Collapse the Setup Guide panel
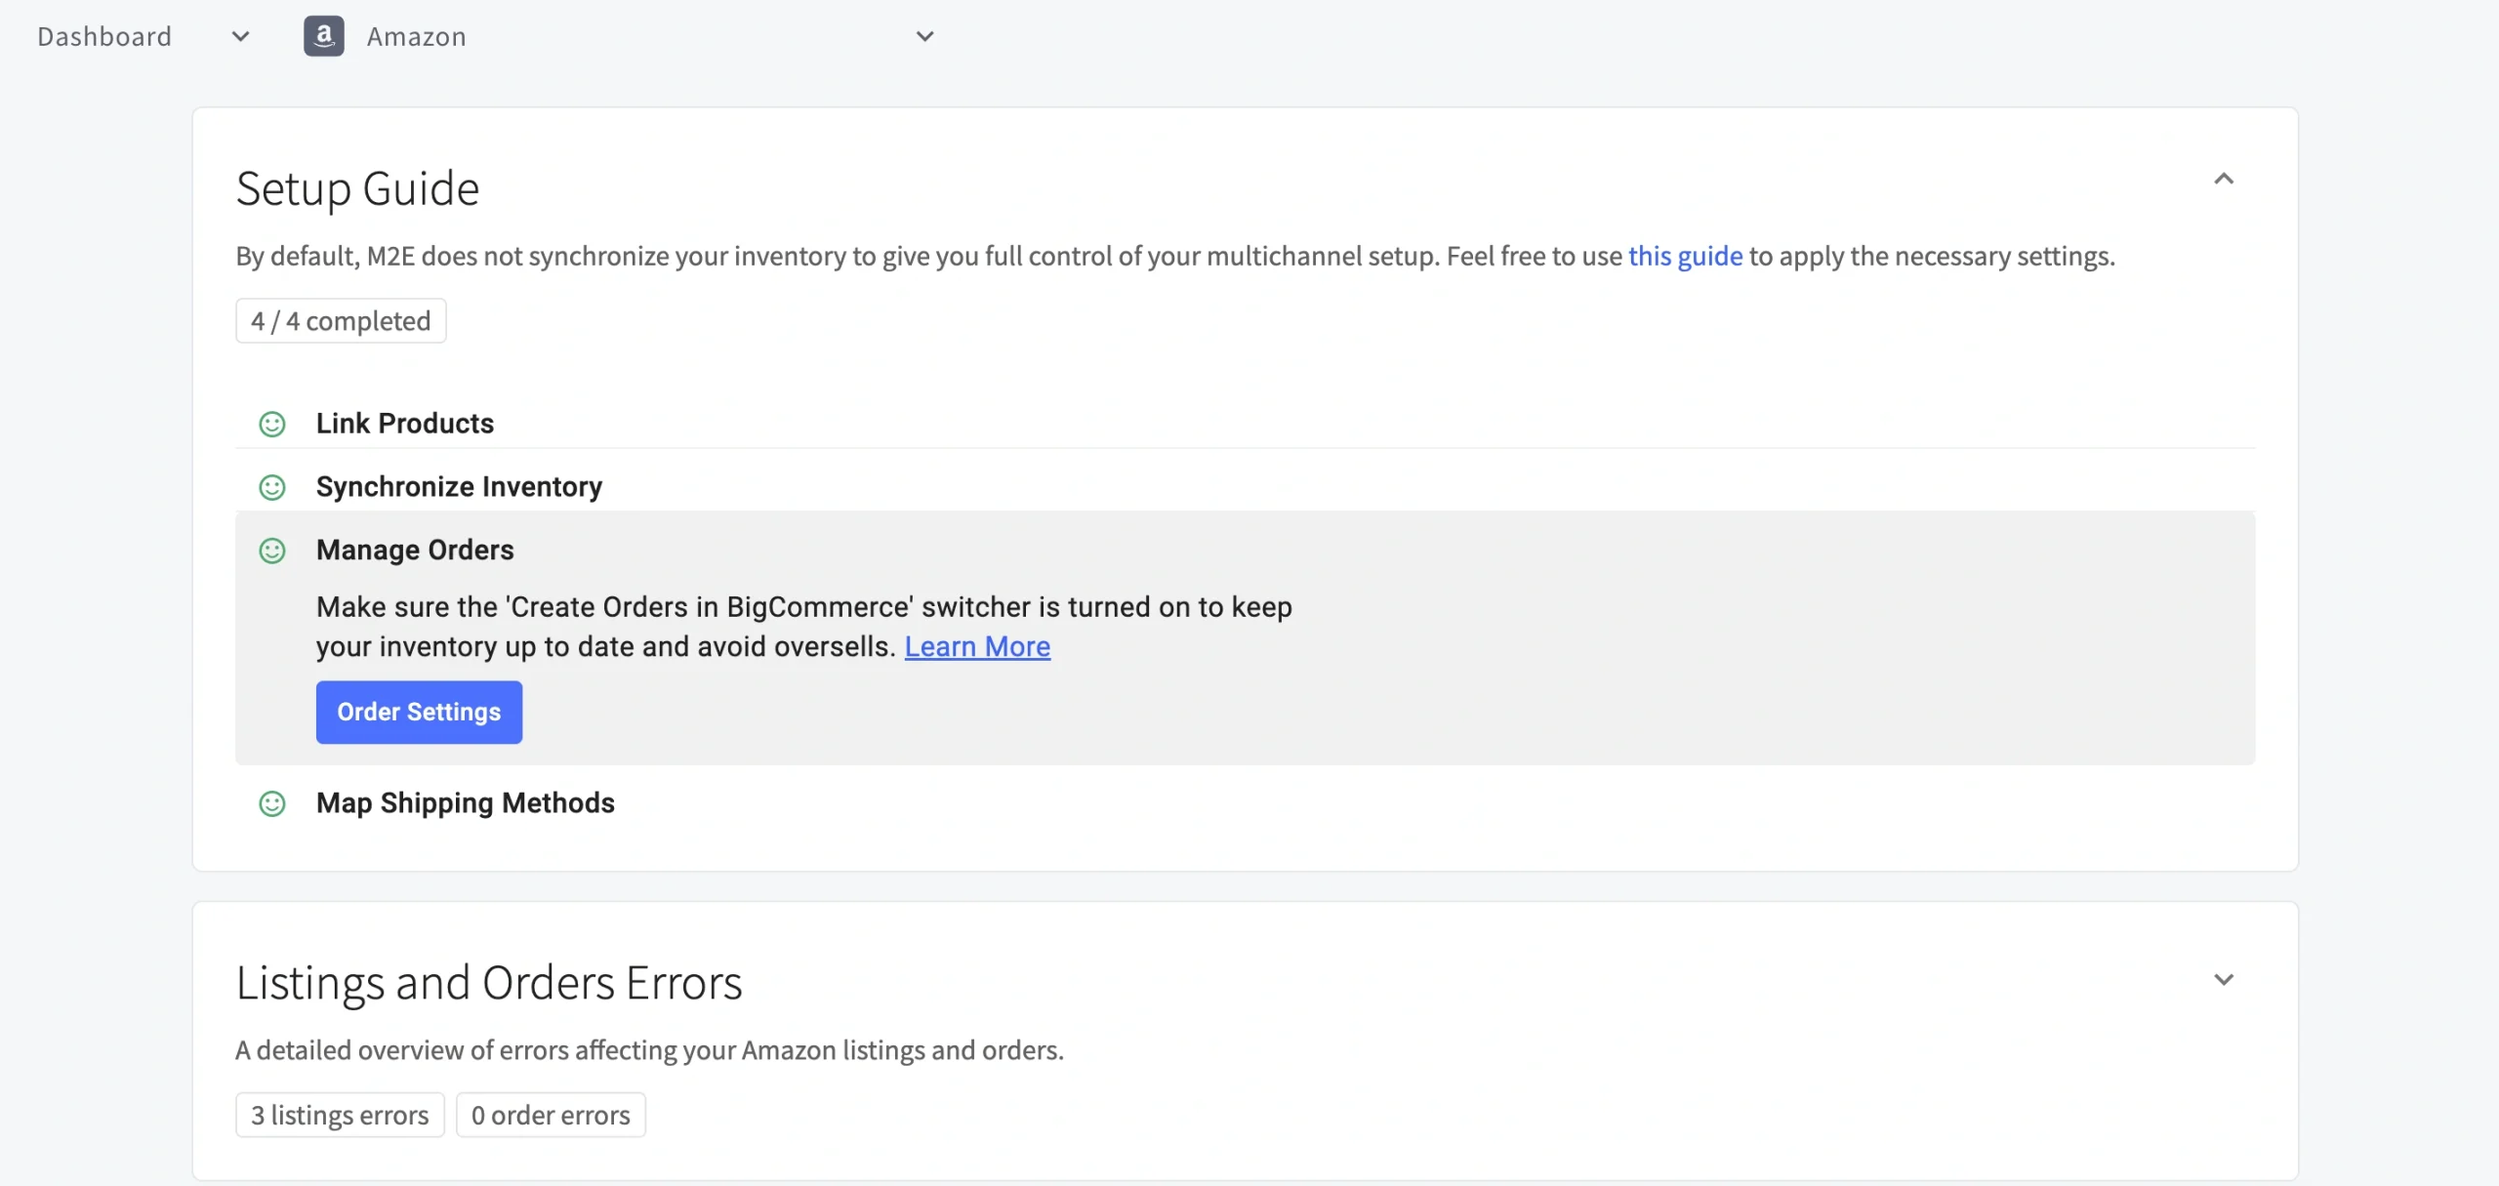Viewport: 2499px width, 1186px height. coord(2223,179)
